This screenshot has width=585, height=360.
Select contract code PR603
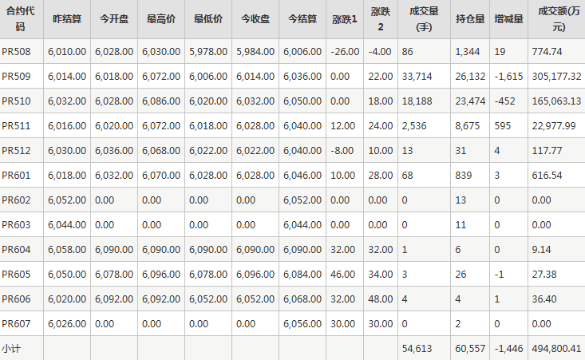click(x=16, y=224)
